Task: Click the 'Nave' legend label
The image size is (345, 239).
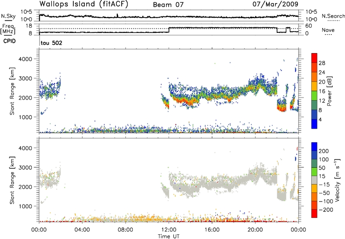Action: (328, 30)
